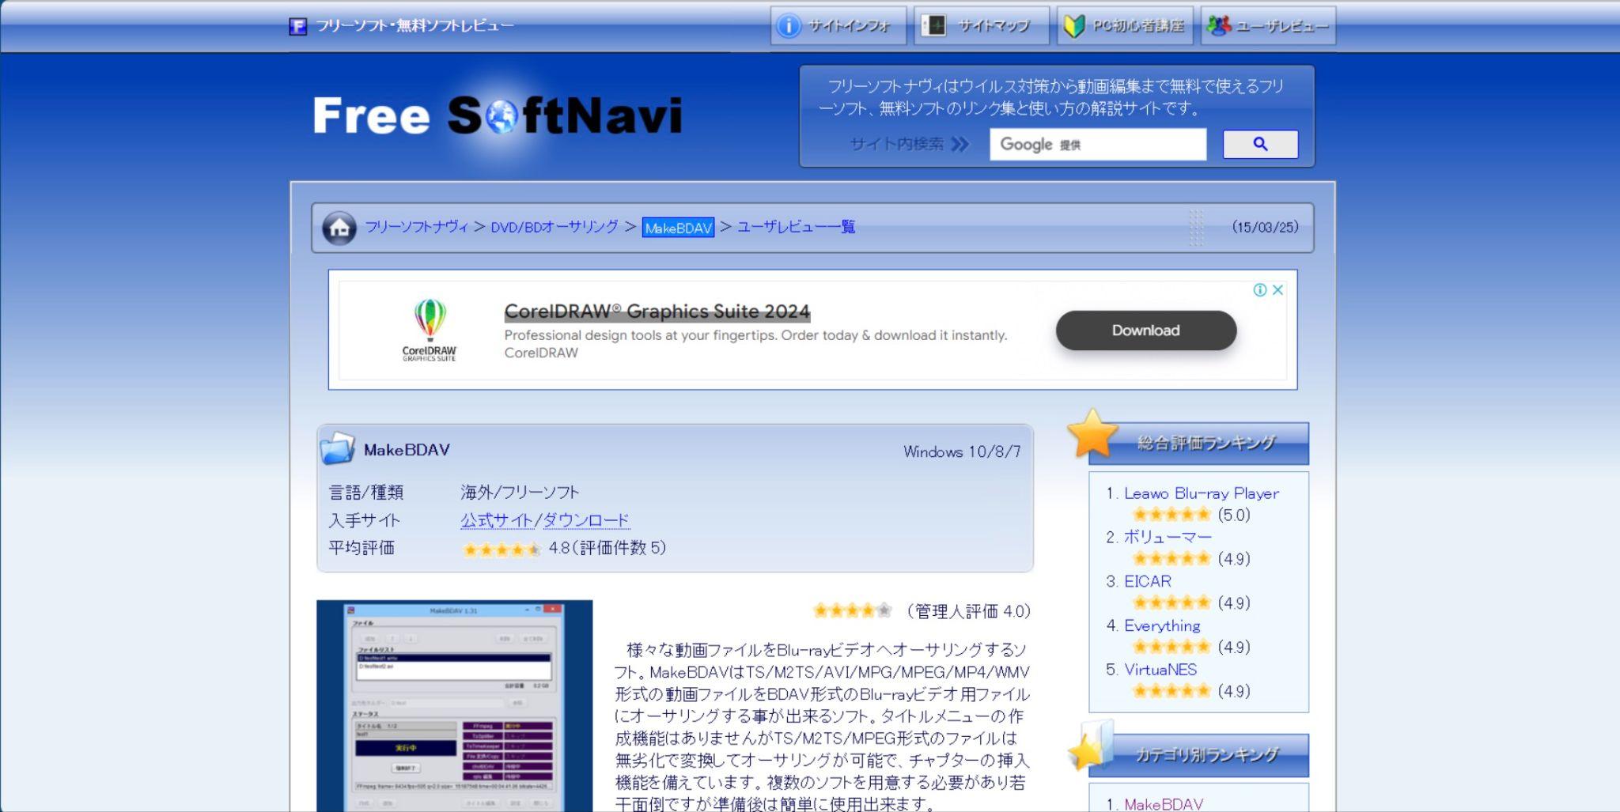Screen dimensions: 1620x812
Task: Open the サイトマップ menu item
Action: [x=981, y=26]
